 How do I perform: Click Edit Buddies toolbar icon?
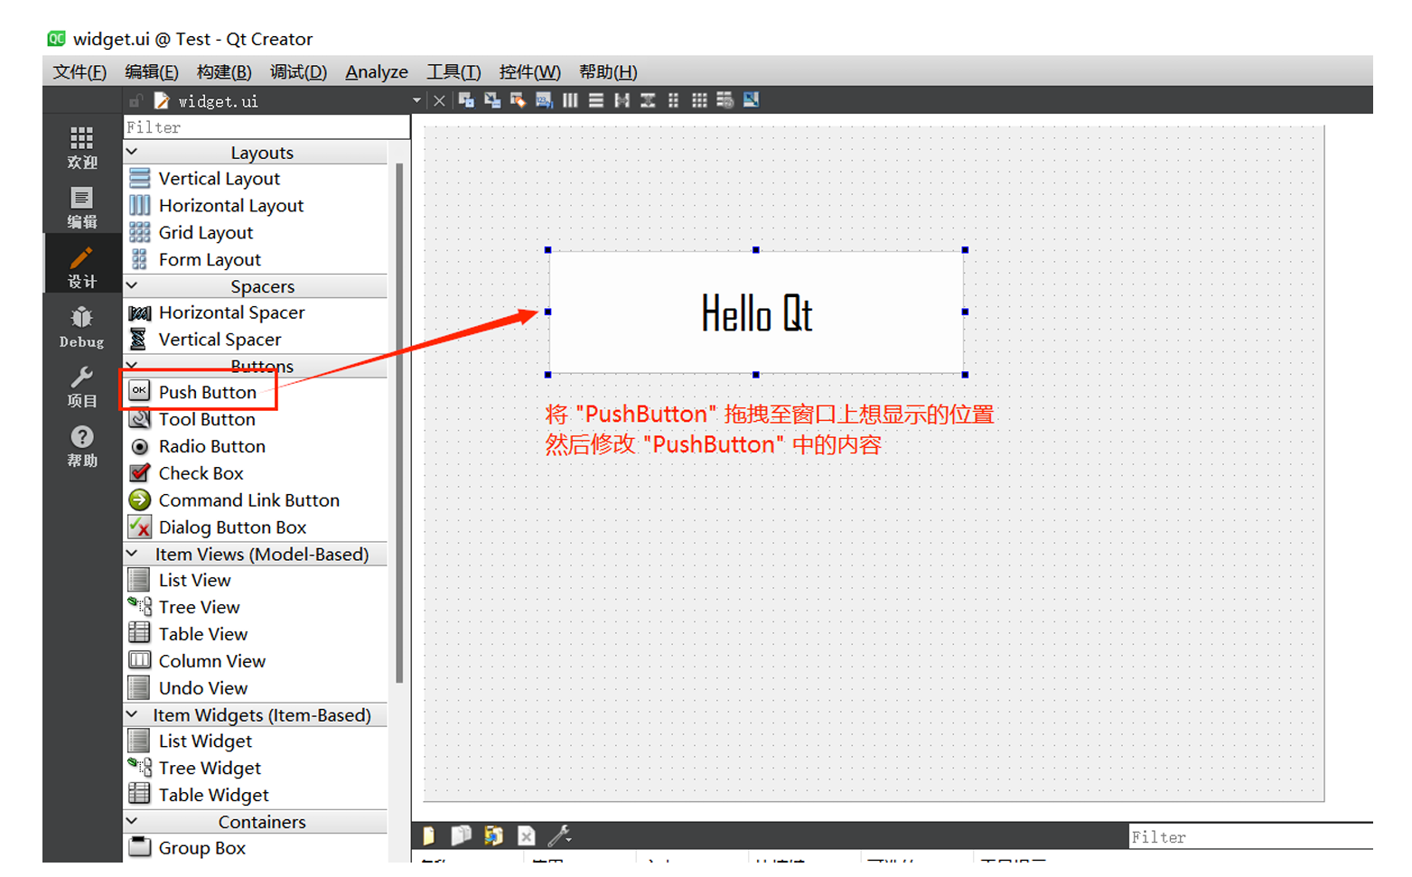click(x=518, y=100)
